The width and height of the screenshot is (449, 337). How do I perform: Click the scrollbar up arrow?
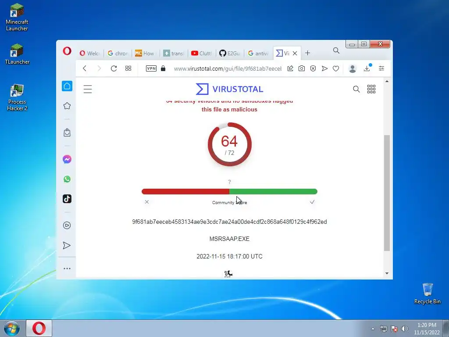click(x=387, y=81)
